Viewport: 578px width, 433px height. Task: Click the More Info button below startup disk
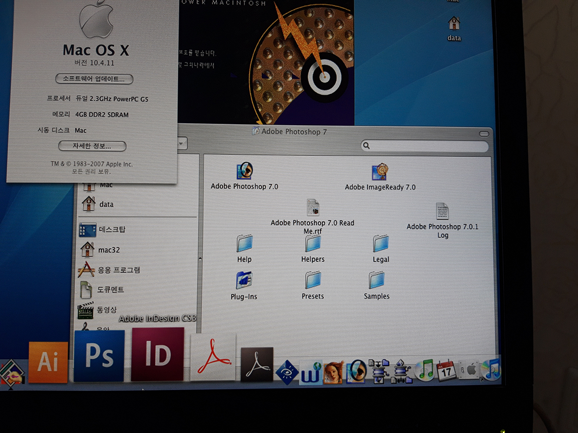pos(92,146)
